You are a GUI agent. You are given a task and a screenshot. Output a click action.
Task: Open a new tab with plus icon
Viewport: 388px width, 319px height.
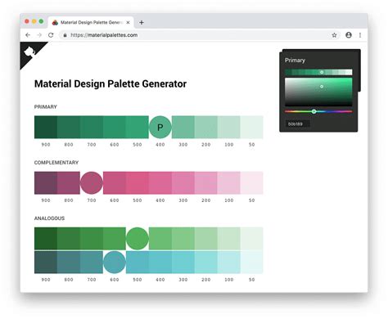142,23
